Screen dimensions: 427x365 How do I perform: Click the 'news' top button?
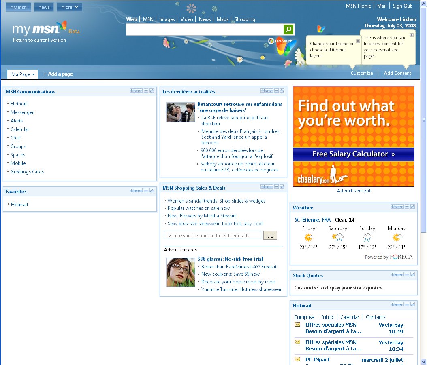(x=44, y=7)
